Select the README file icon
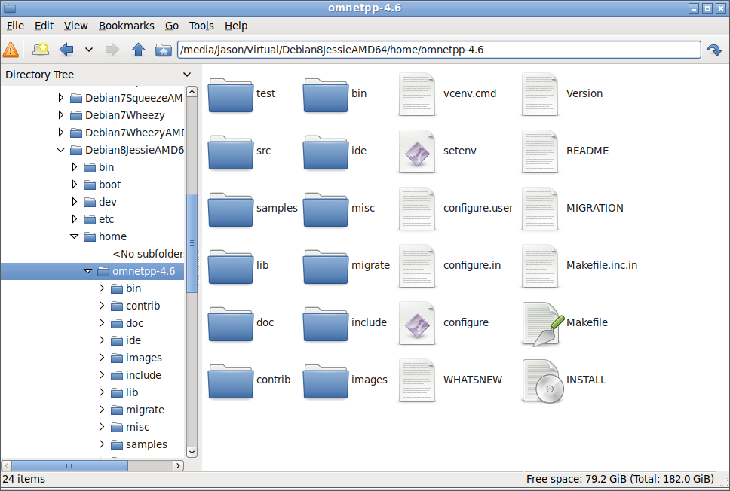Screen dimensions: 730x491 coord(540,151)
